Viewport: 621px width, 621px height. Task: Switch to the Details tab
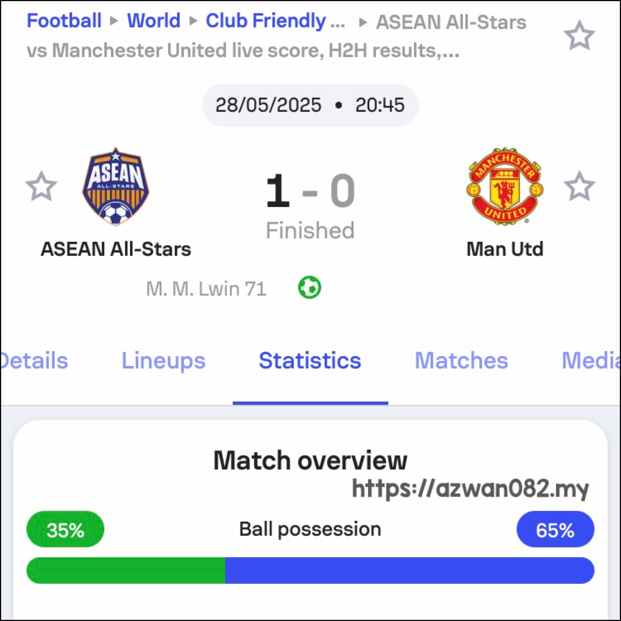click(x=34, y=361)
